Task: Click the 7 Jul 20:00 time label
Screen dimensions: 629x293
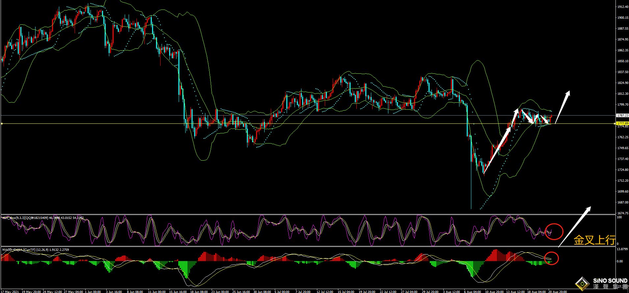Action: (x=303, y=291)
